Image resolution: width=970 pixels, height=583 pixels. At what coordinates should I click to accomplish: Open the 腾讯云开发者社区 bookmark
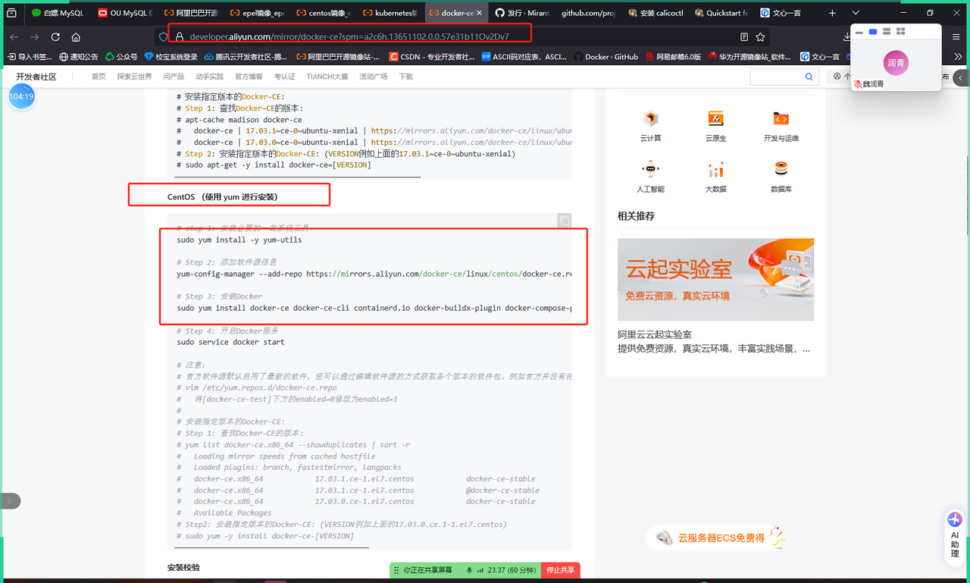click(x=246, y=56)
